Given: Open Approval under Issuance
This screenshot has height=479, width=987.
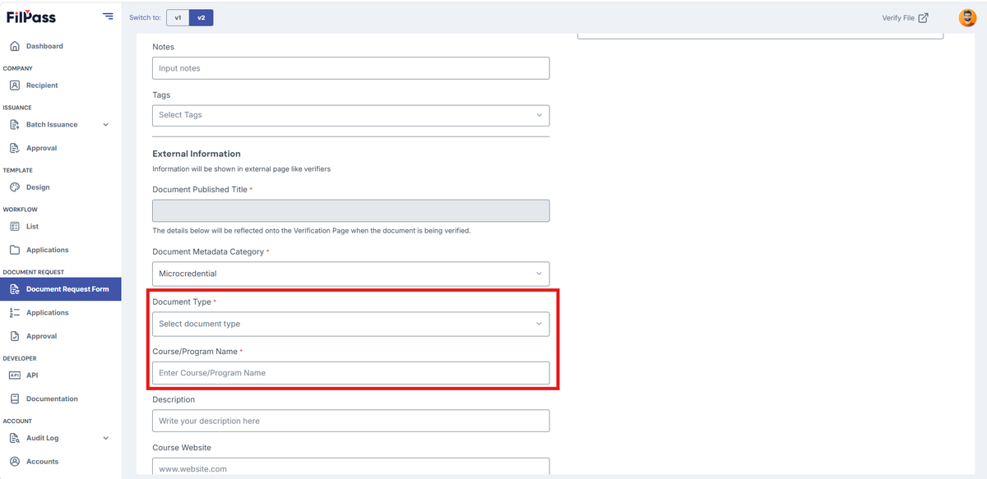Looking at the screenshot, I should [x=41, y=148].
